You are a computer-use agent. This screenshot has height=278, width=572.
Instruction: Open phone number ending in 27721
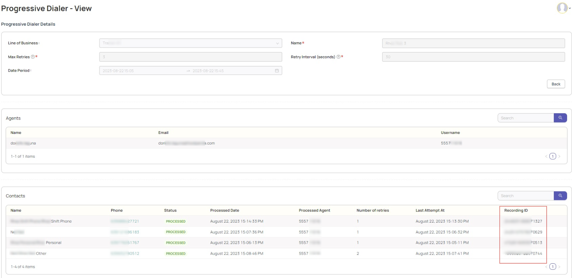click(x=125, y=221)
